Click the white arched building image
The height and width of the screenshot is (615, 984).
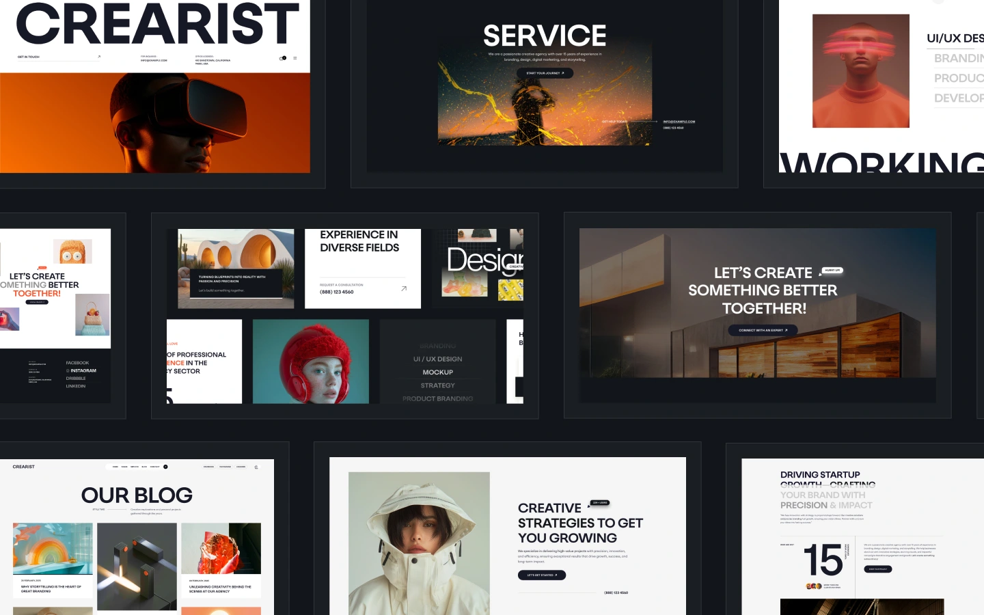pyautogui.click(x=236, y=269)
